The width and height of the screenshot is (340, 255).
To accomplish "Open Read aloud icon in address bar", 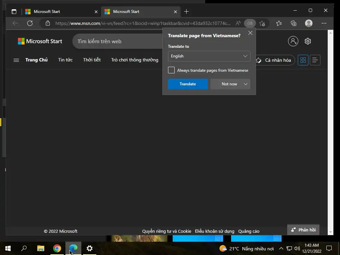I will click(238, 23).
